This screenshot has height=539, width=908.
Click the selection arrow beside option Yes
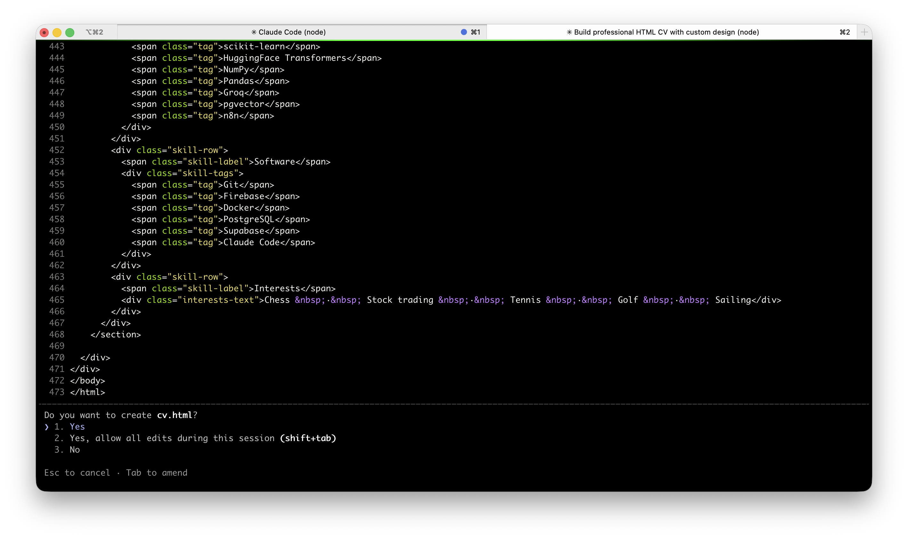click(x=46, y=427)
